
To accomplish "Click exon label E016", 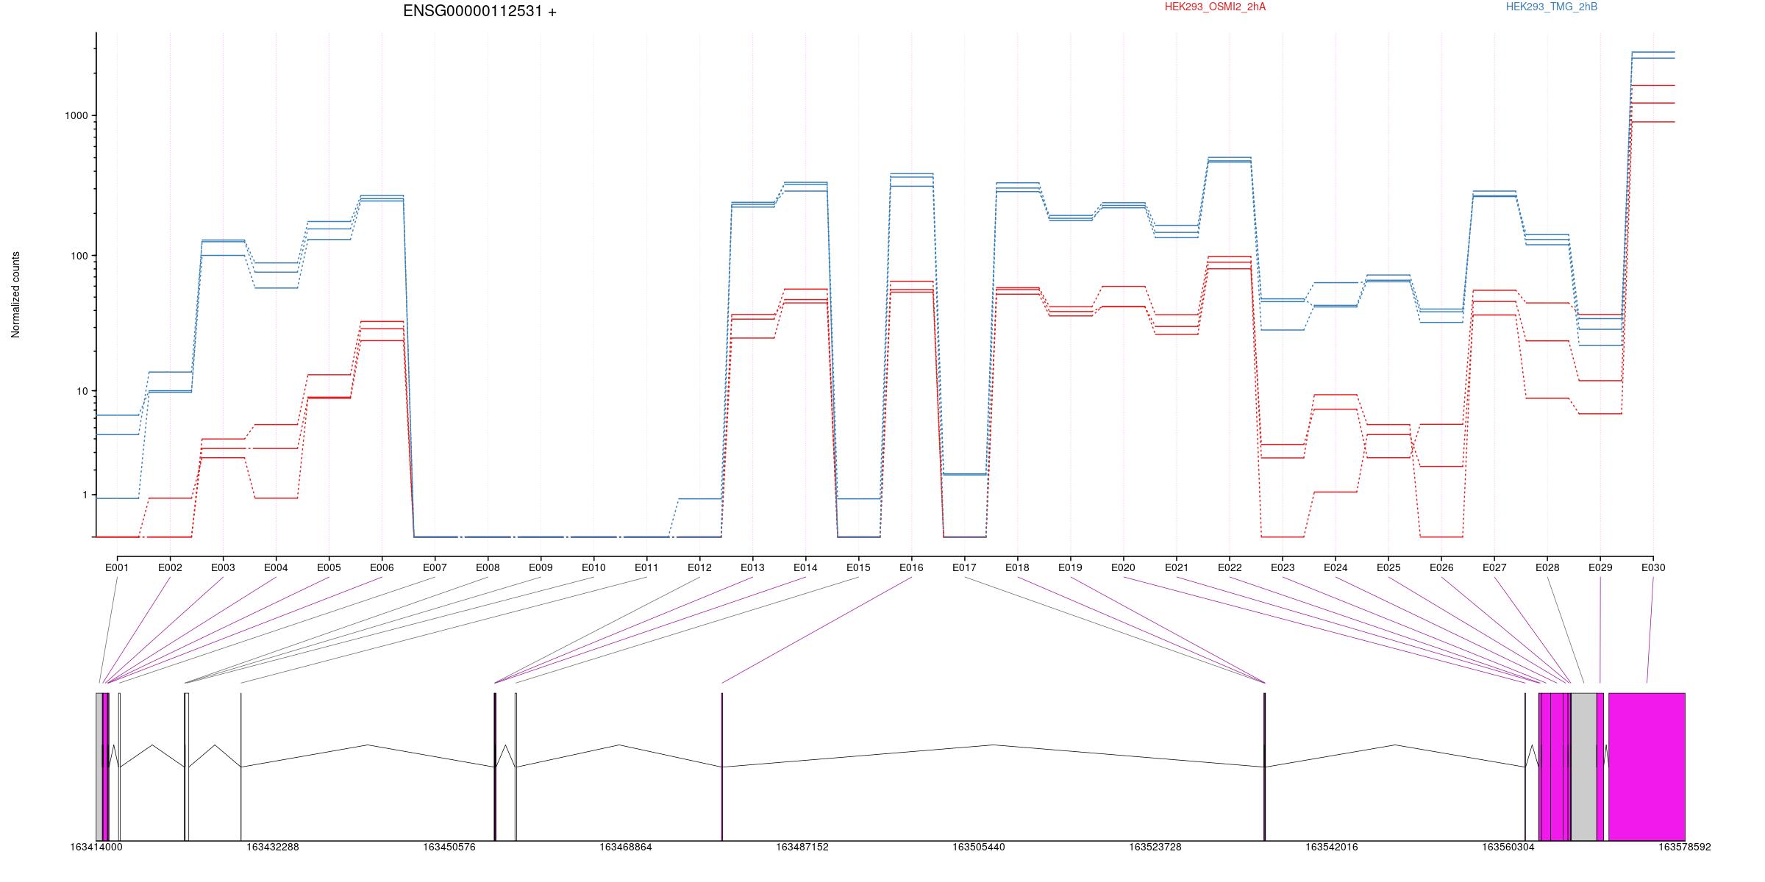I will coord(911,567).
